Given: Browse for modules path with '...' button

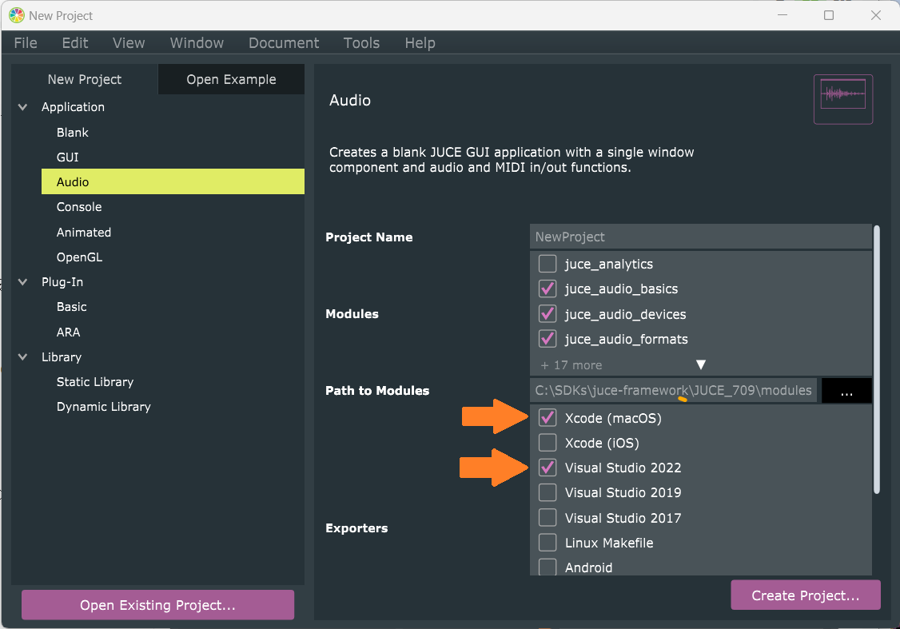Looking at the screenshot, I should coord(846,390).
